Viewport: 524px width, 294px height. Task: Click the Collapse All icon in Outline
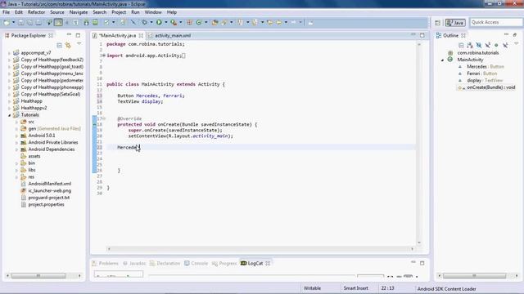pyautogui.click(x=461, y=45)
